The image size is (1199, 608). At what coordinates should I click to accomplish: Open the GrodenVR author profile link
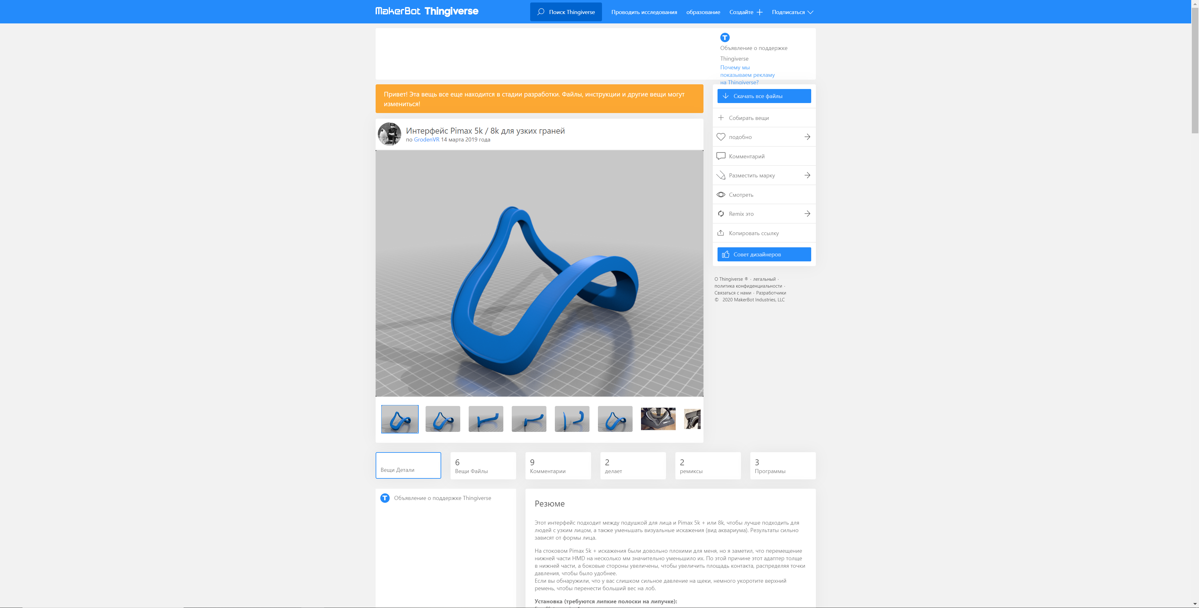coord(426,140)
